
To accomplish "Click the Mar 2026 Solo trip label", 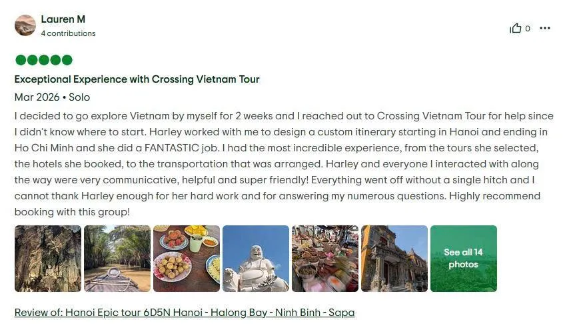I will 52,97.
